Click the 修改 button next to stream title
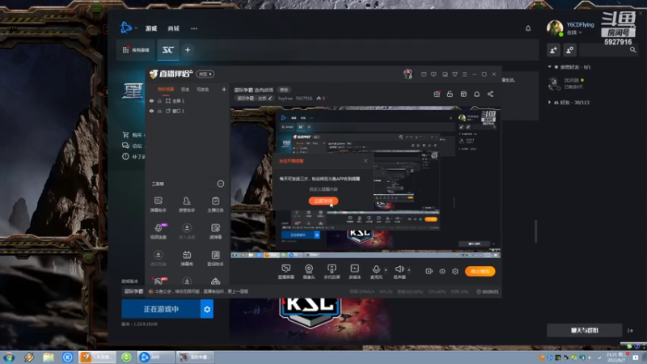The width and height of the screenshot is (647, 364). click(284, 90)
